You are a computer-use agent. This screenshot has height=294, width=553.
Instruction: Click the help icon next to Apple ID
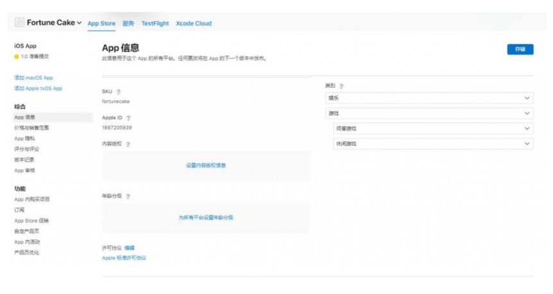[x=128, y=118]
